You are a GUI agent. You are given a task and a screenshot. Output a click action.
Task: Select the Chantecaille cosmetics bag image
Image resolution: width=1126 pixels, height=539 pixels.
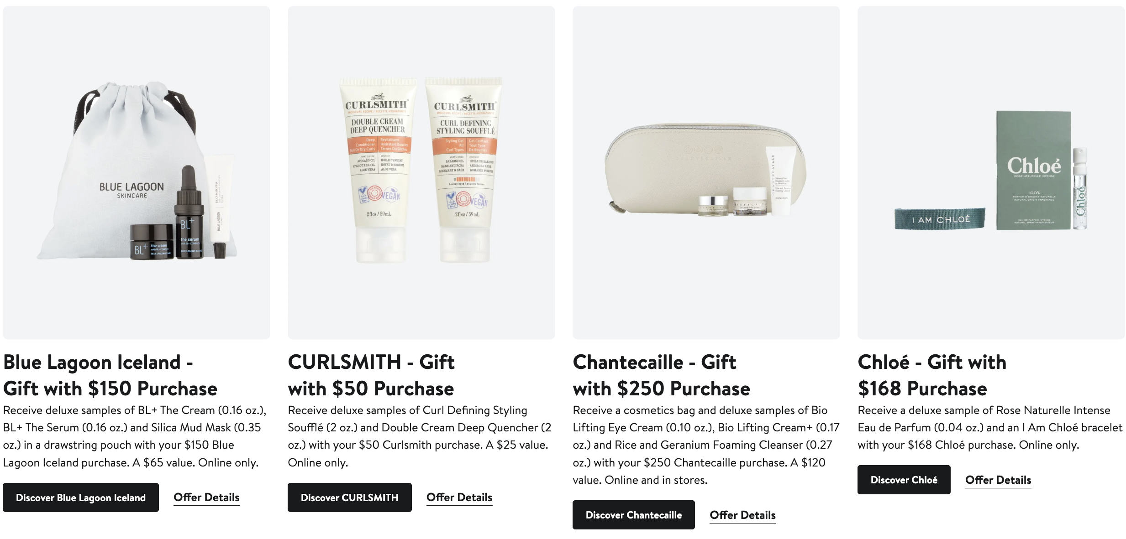click(x=706, y=172)
